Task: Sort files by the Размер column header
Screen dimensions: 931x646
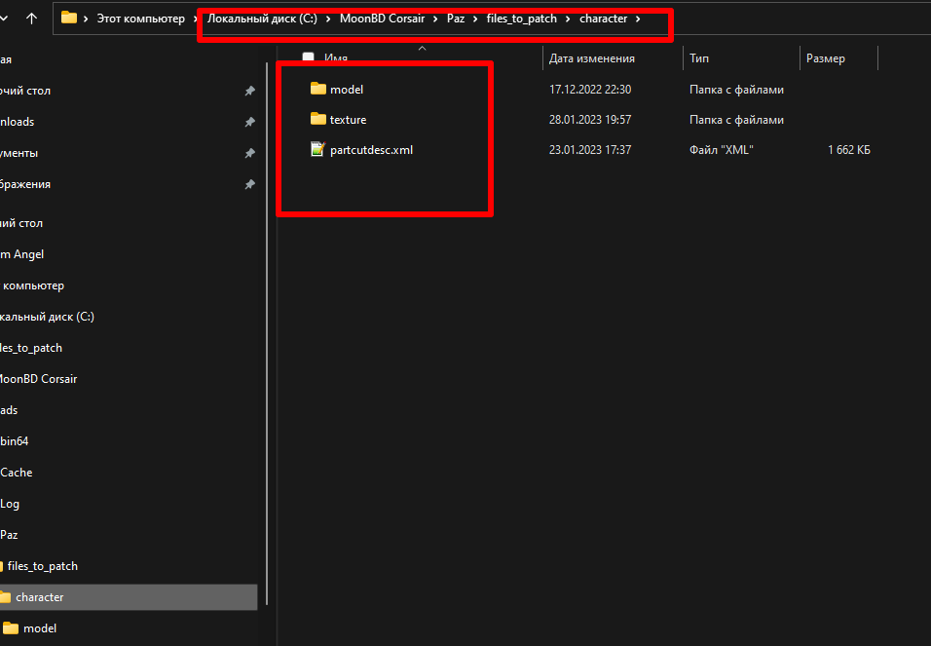Action: pyautogui.click(x=826, y=58)
